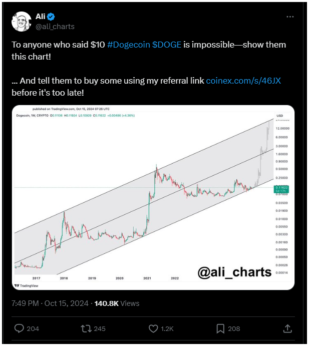This screenshot has height=346, width=309.
Task: Click the share upload icon
Action: click(x=287, y=328)
